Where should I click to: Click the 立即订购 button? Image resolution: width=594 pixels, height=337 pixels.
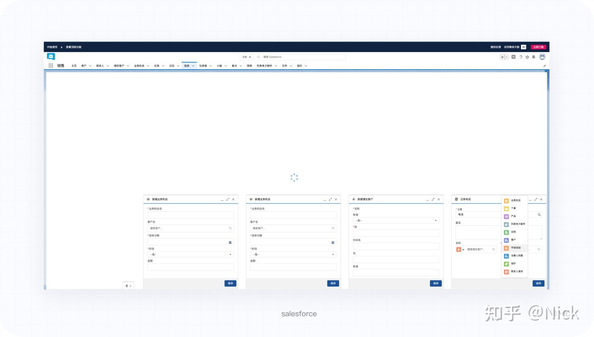[x=538, y=47]
